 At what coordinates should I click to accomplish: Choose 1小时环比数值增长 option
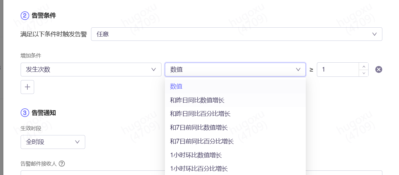235,155
